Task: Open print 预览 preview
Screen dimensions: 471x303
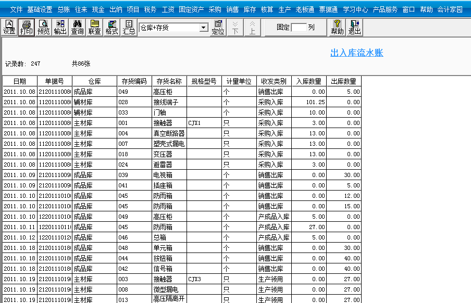Action: click(43, 27)
